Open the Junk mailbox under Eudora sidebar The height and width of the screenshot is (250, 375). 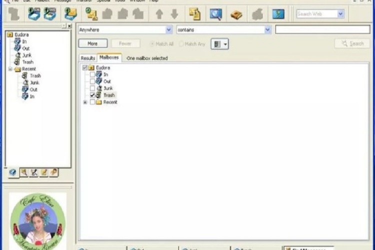pyautogui.click(x=26, y=55)
